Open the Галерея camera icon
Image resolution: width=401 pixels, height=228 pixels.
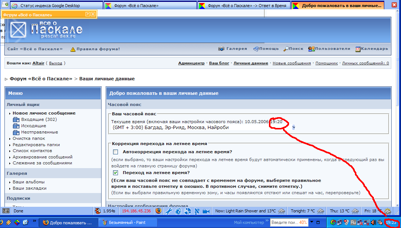pos(221,49)
